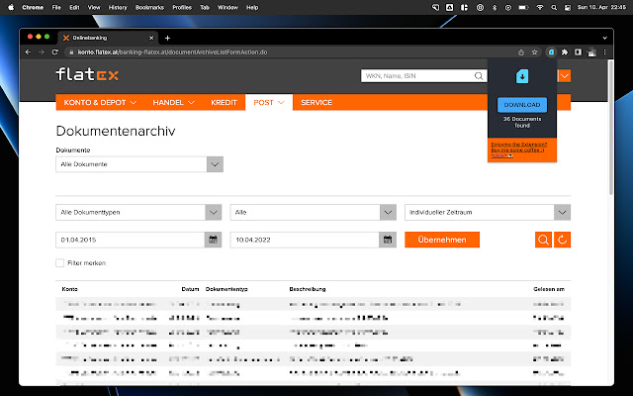The height and width of the screenshot is (396, 633).
Task: Open the Bluetooth menu bar icon
Action: (495, 7)
